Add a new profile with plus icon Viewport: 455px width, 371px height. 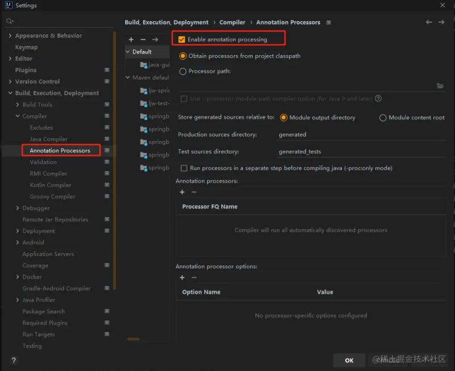131,40
